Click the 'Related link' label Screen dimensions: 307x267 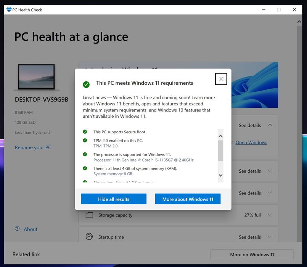26,254
